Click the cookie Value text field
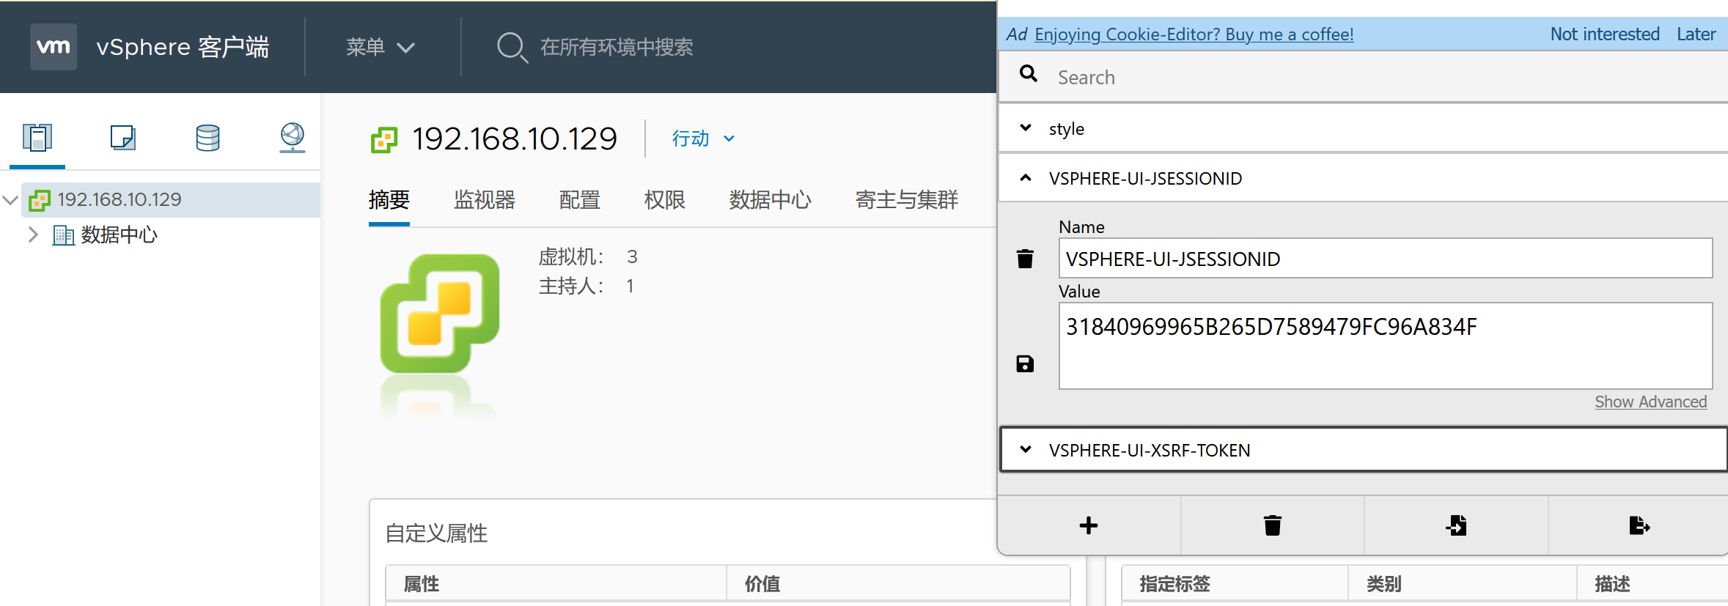1728x606 pixels. pos(1384,345)
